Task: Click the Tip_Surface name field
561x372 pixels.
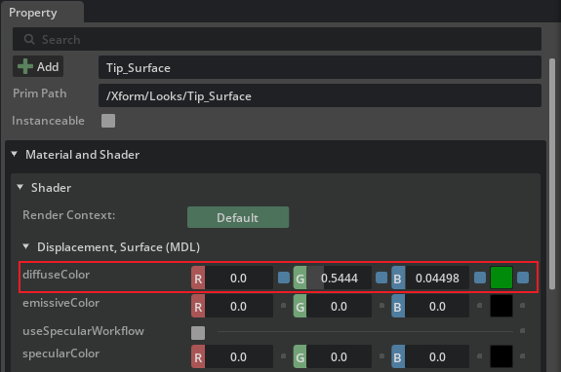Action: pyautogui.click(x=320, y=67)
